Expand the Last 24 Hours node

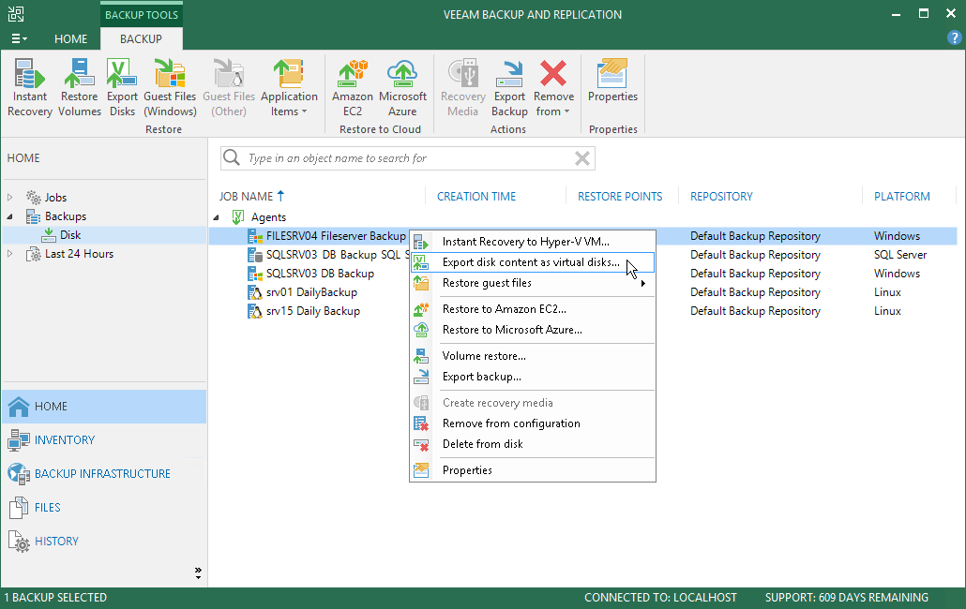pyautogui.click(x=9, y=254)
